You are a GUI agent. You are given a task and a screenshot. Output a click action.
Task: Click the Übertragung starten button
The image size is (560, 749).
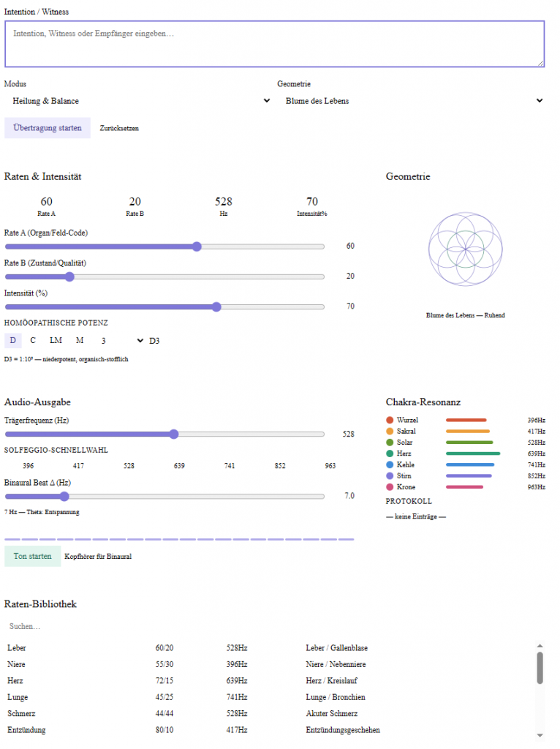pos(48,128)
